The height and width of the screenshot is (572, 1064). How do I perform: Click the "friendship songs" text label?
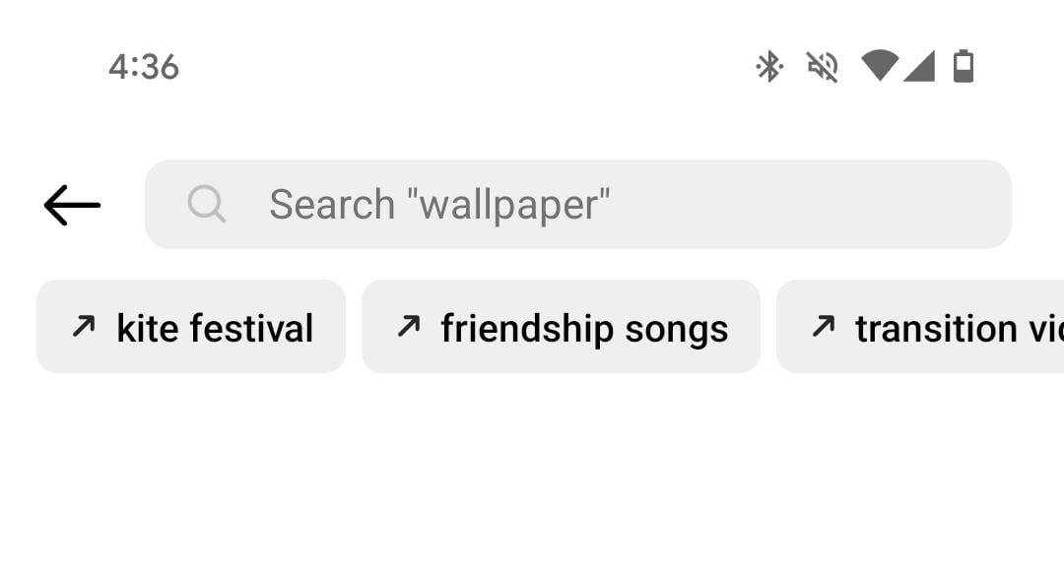click(x=584, y=330)
